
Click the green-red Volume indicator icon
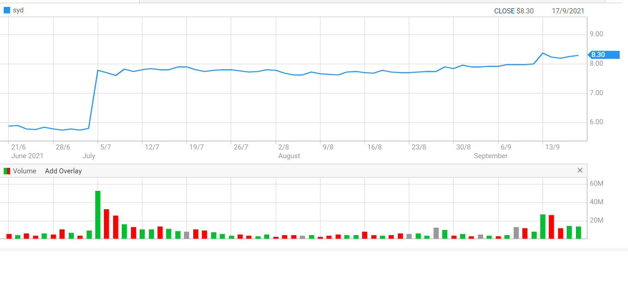pos(7,171)
